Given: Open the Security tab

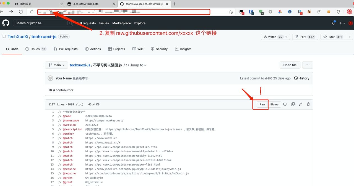Looking at the screenshot, I should coord(159,49).
